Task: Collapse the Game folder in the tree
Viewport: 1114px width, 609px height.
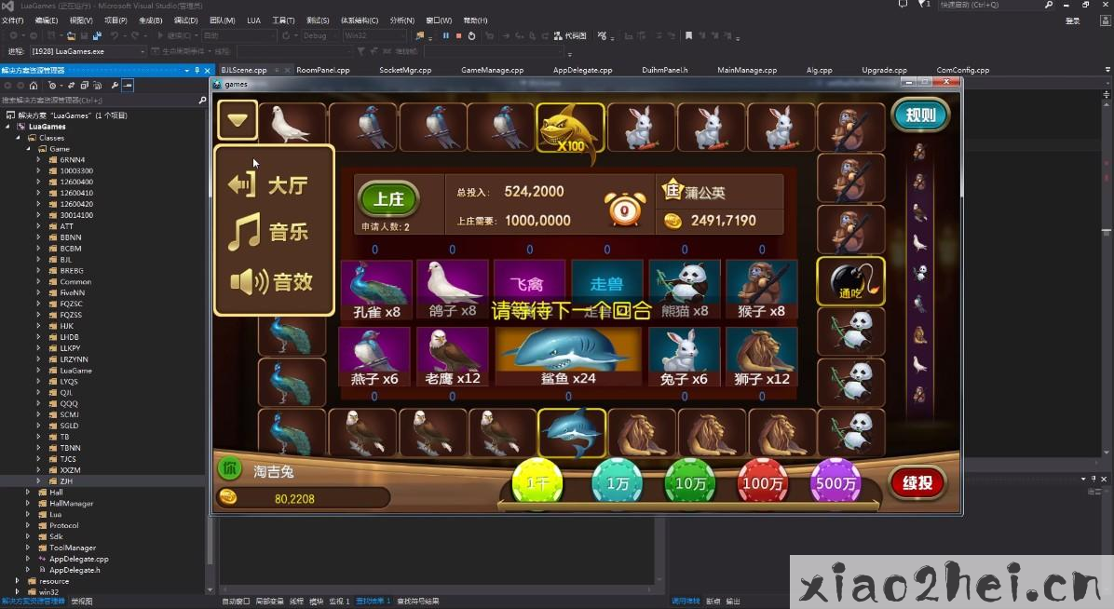Action: [29, 149]
